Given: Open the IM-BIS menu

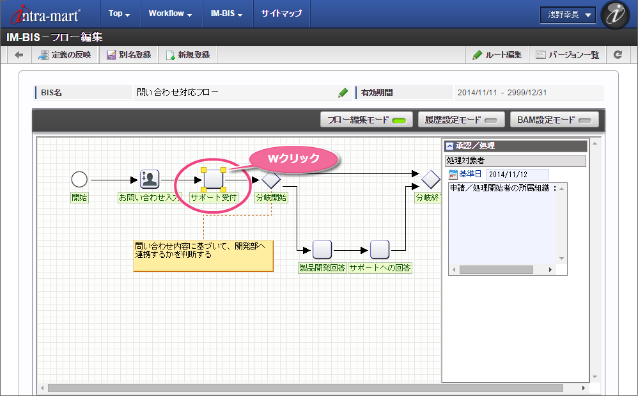Looking at the screenshot, I should point(227,13).
